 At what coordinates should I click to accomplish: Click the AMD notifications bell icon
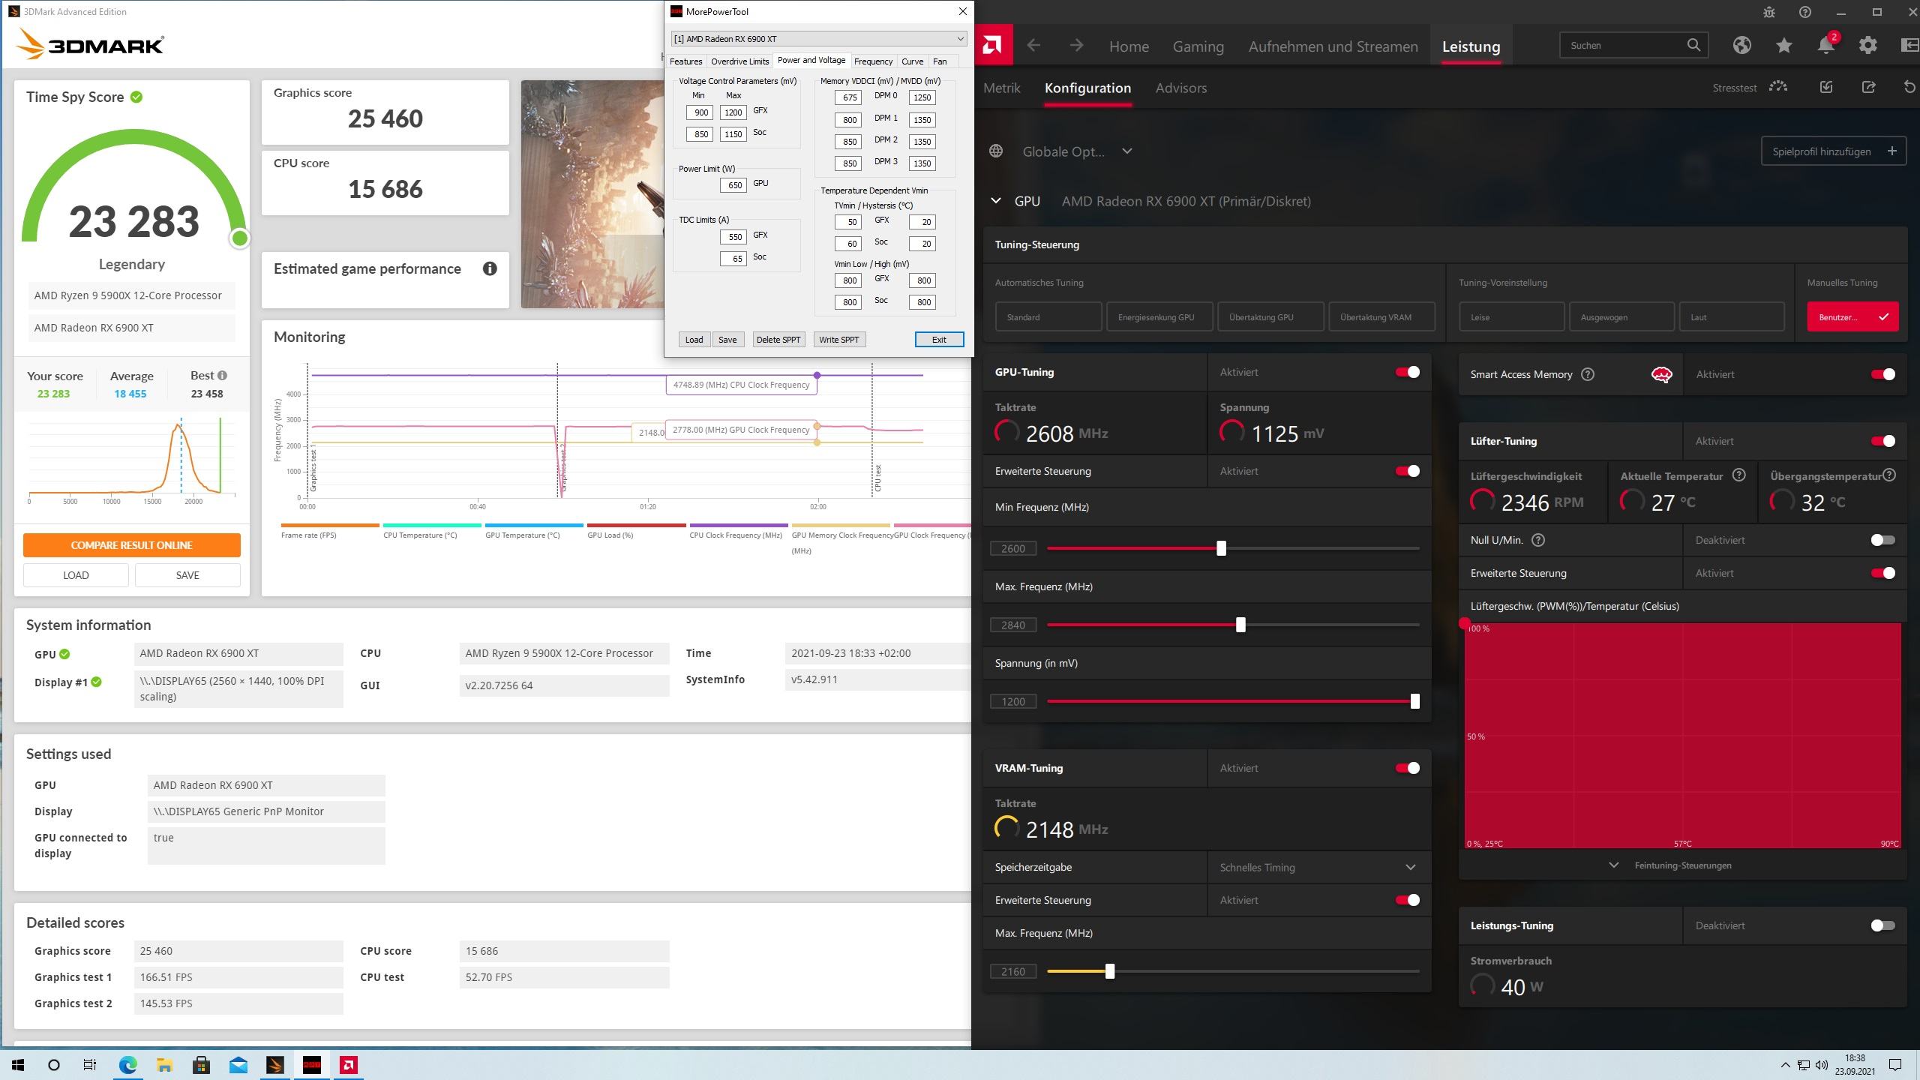click(1825, 46)
